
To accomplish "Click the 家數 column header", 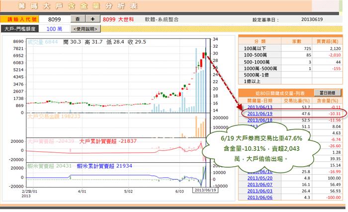I will tap(296, 41).
